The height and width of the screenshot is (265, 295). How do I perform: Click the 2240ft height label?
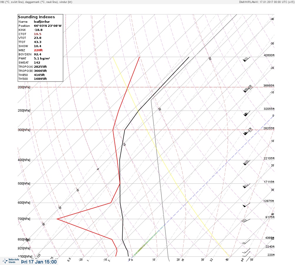(270, 246)
